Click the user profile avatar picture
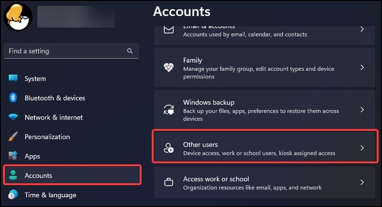Screen dimensions: 382x207 coord(18,17)
